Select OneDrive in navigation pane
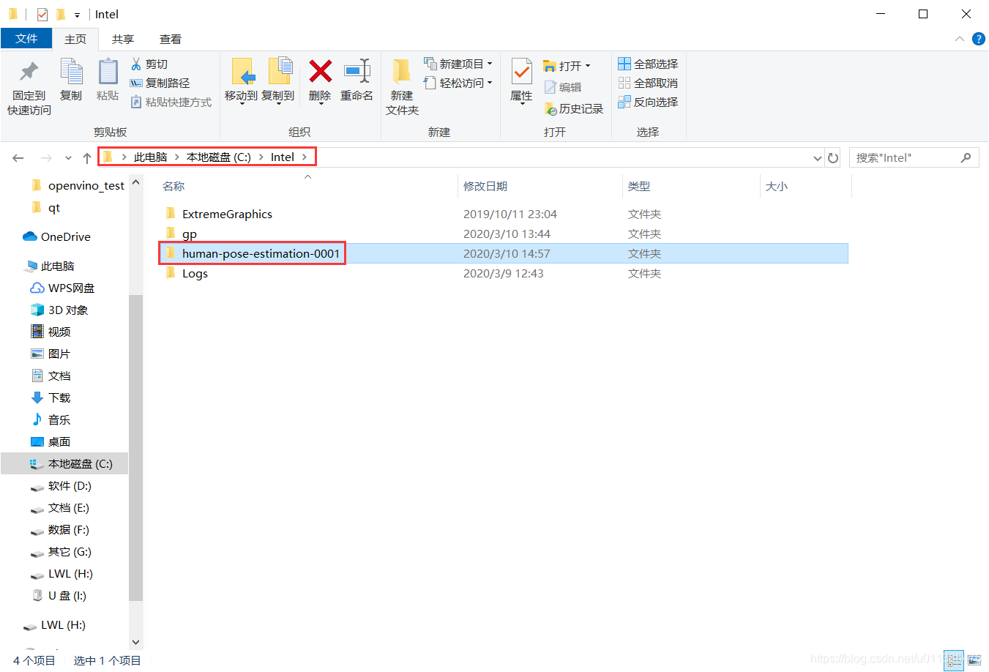Screen dimensions: 989x672 [66, 237]
